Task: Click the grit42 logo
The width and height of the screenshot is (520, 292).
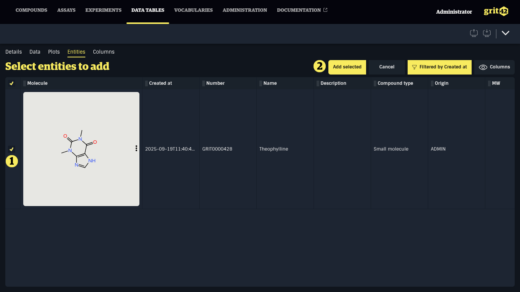Action: (x=496, y=11)
